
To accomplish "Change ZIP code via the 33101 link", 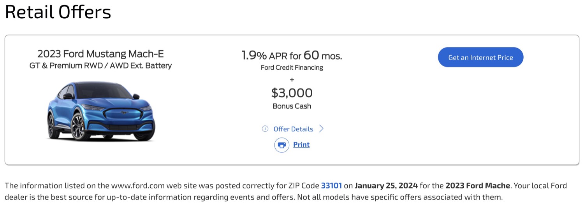I will [331, 186].
